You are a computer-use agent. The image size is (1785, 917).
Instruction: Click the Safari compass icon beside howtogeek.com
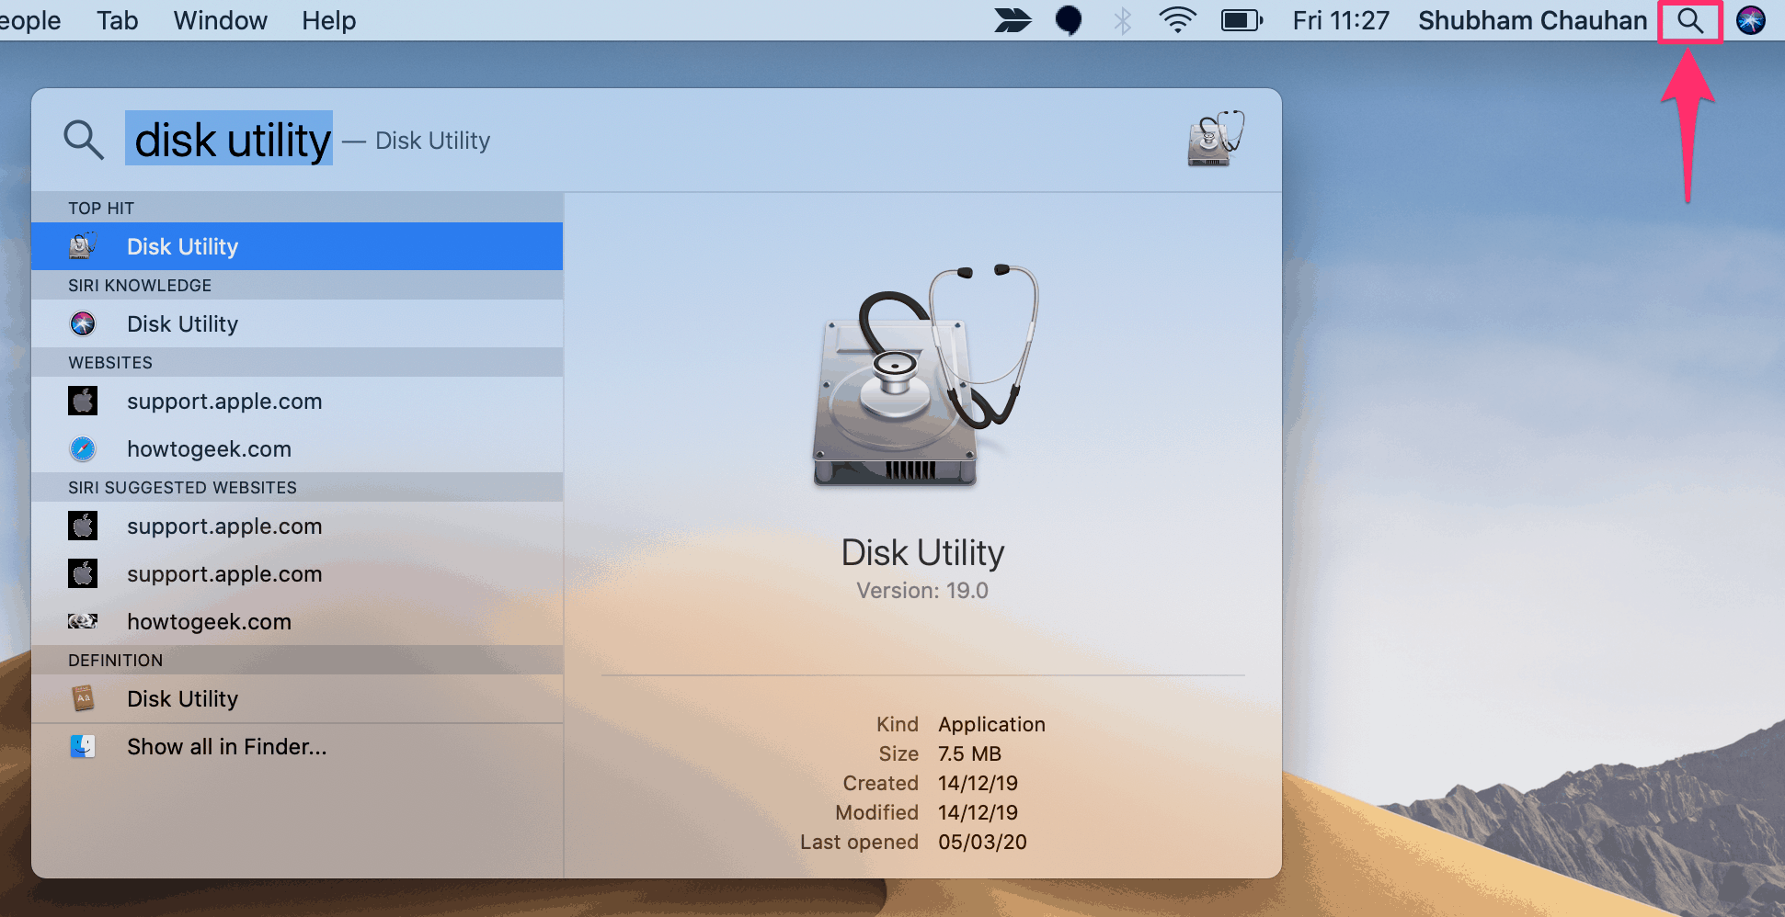tap(83, 448)
